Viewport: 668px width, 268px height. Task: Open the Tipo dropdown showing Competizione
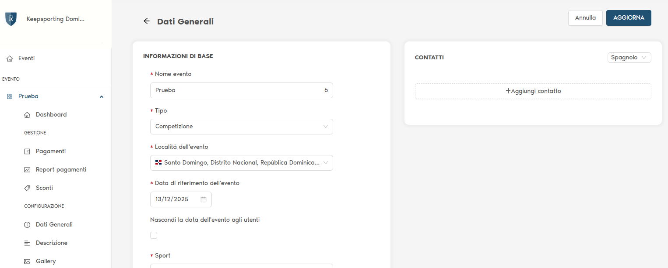pos(241,127)
